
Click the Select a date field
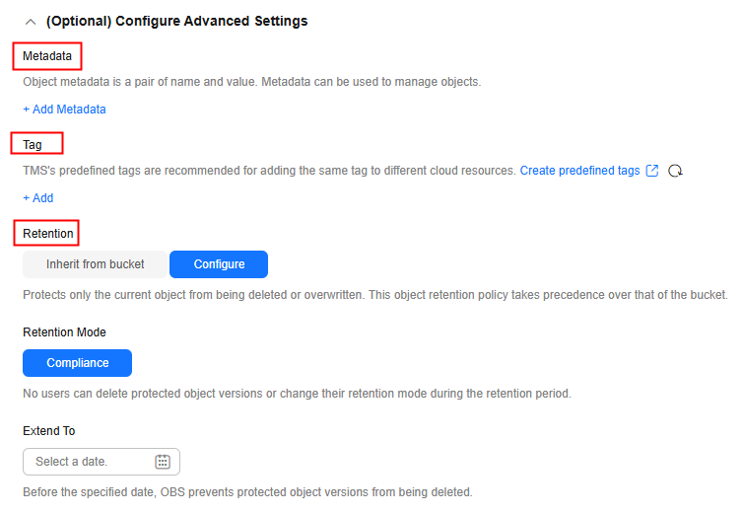click(x=101, y=462)
